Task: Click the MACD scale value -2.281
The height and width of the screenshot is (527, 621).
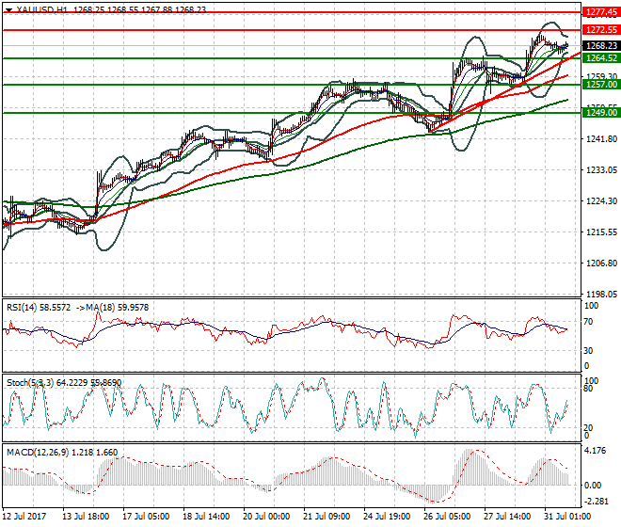Action: (596, 502)
